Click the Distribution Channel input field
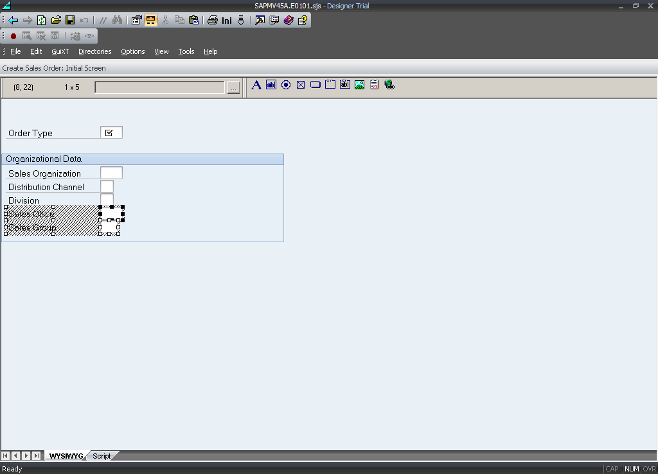The image size is (658, 474). [107, 186]
